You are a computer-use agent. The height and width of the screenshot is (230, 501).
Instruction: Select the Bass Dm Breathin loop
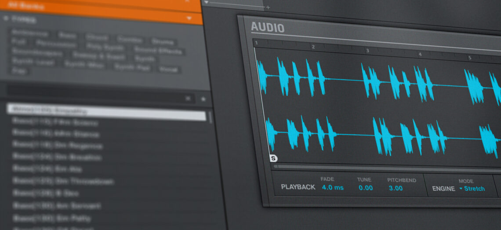click(x=57, y=157)
